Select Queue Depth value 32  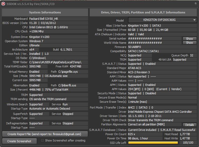coord(192,55)
